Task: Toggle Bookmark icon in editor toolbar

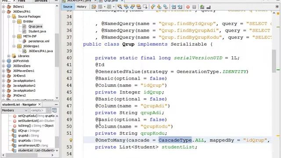Action: click(166, 7)
